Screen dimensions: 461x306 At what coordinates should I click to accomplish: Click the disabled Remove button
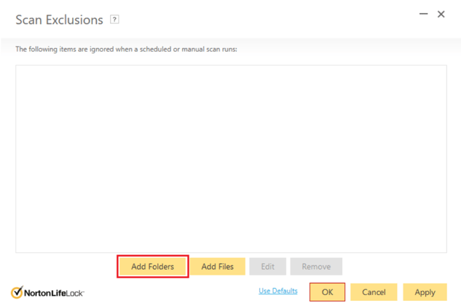pyautogui.click(x=316, y=267)
